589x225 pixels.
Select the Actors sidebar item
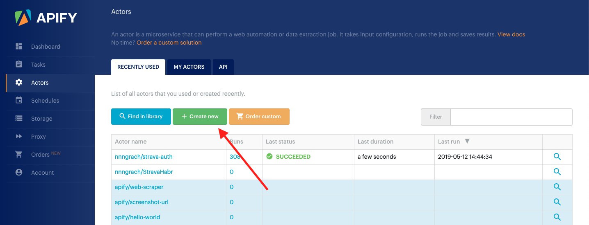tap(50, 83)
